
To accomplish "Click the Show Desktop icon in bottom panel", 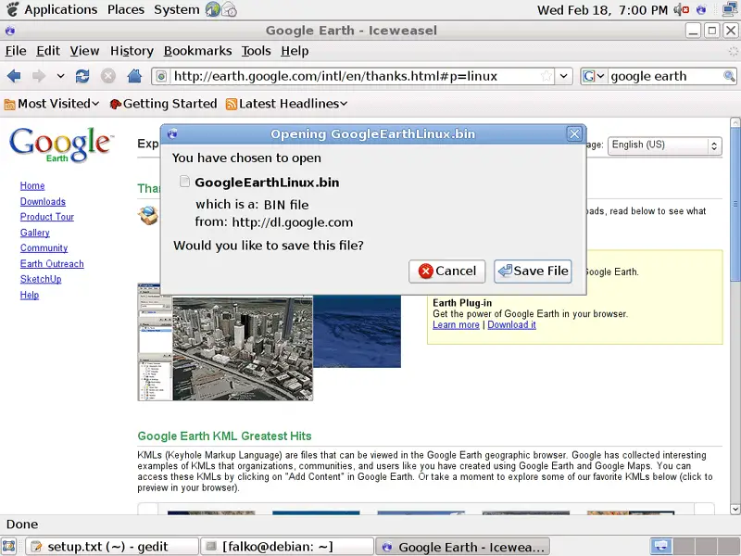I will point(9,547).
